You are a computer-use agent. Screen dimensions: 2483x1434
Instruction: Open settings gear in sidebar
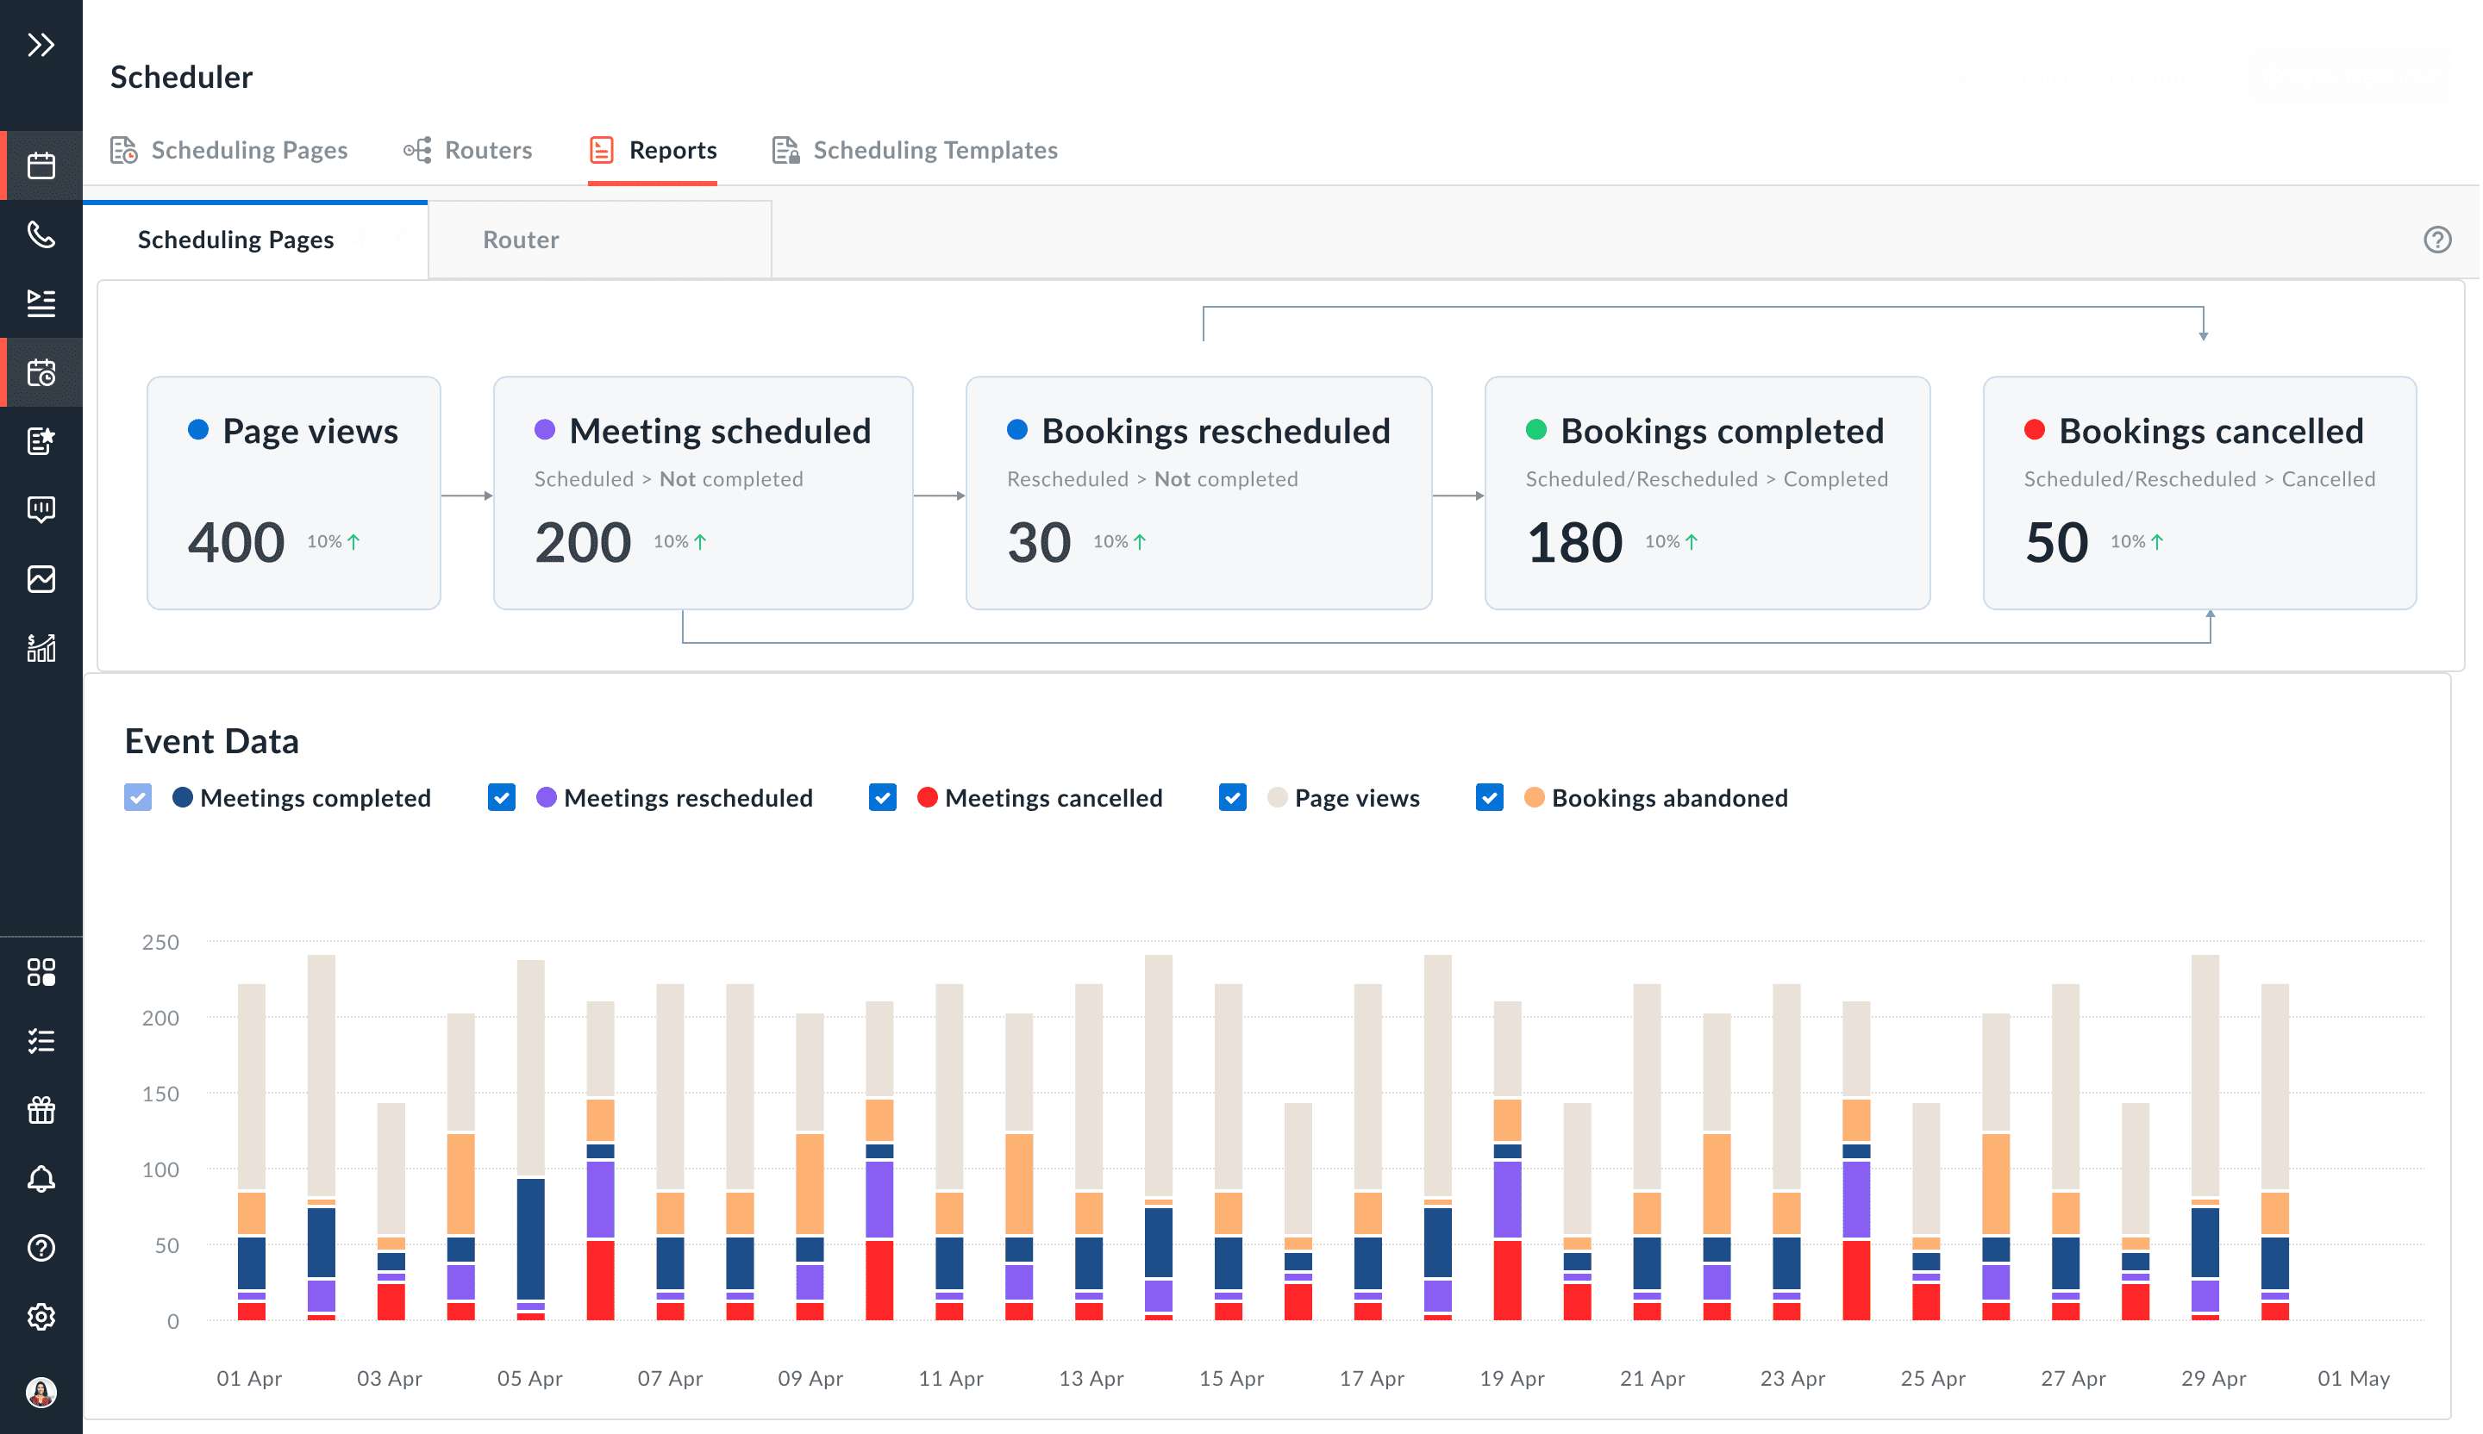pyautogui.click(x=41, y=1317)
